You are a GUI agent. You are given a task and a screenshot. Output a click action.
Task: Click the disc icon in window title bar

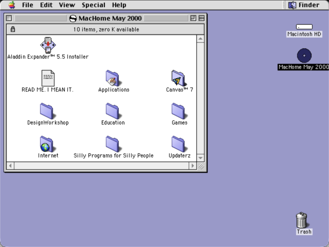[73, 19]
